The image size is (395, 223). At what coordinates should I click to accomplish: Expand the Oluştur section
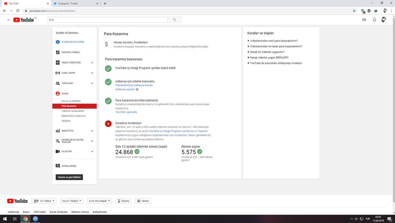pyautogui.click(x=92, y=152)
